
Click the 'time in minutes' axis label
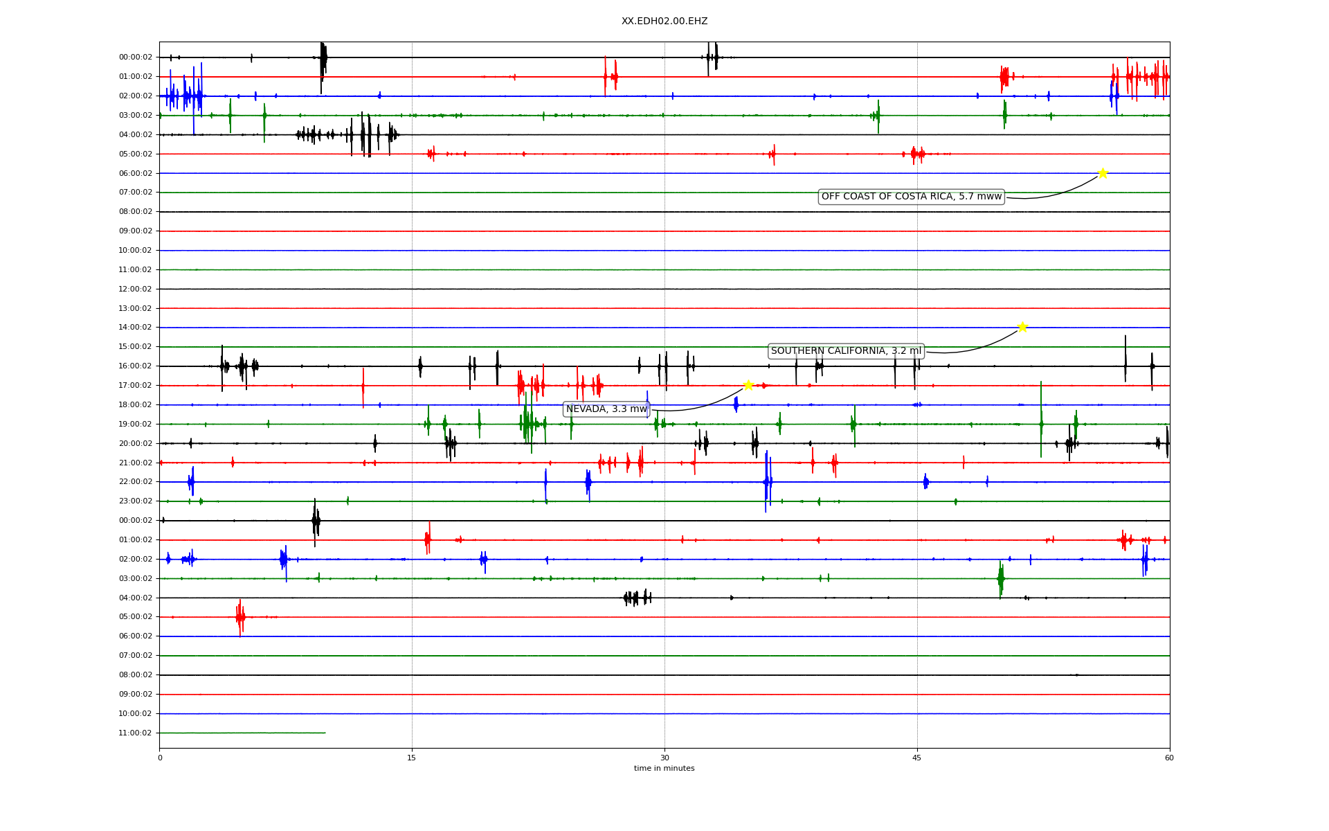tap(664, 768)
